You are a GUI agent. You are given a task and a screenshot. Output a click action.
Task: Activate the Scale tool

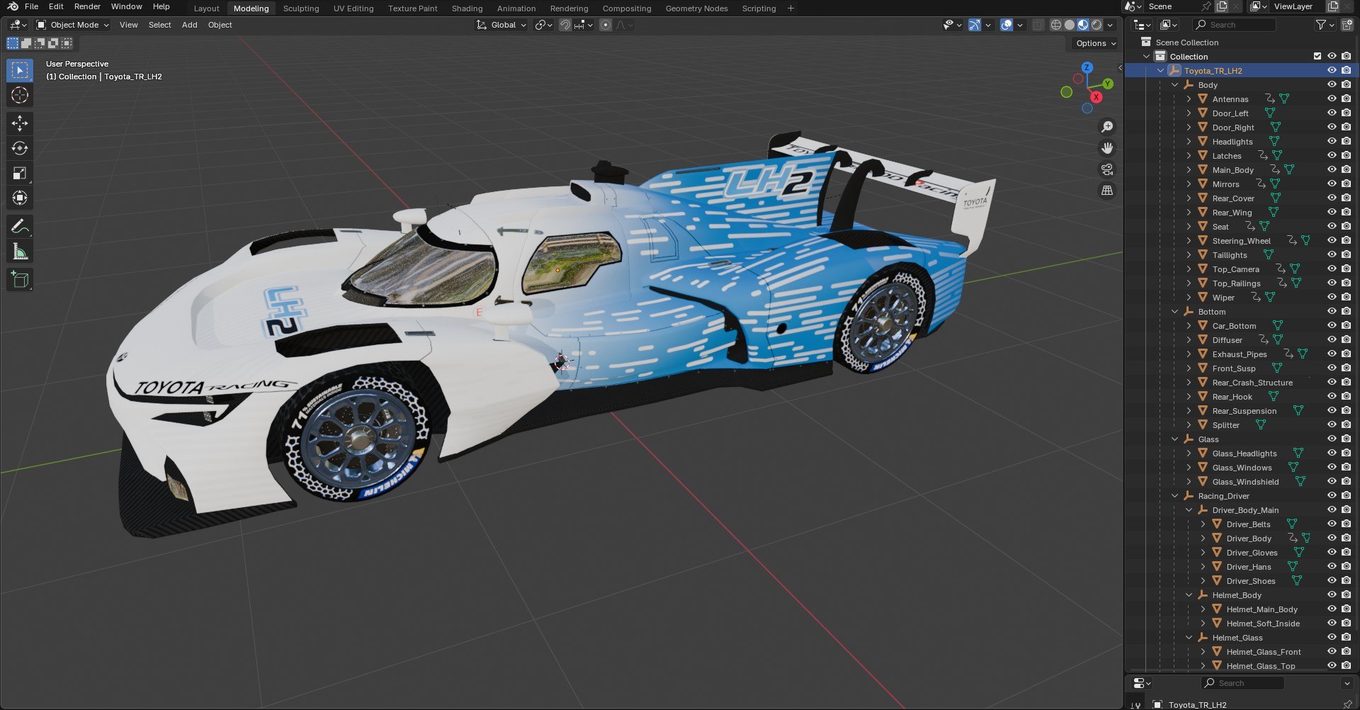point(20,173)
